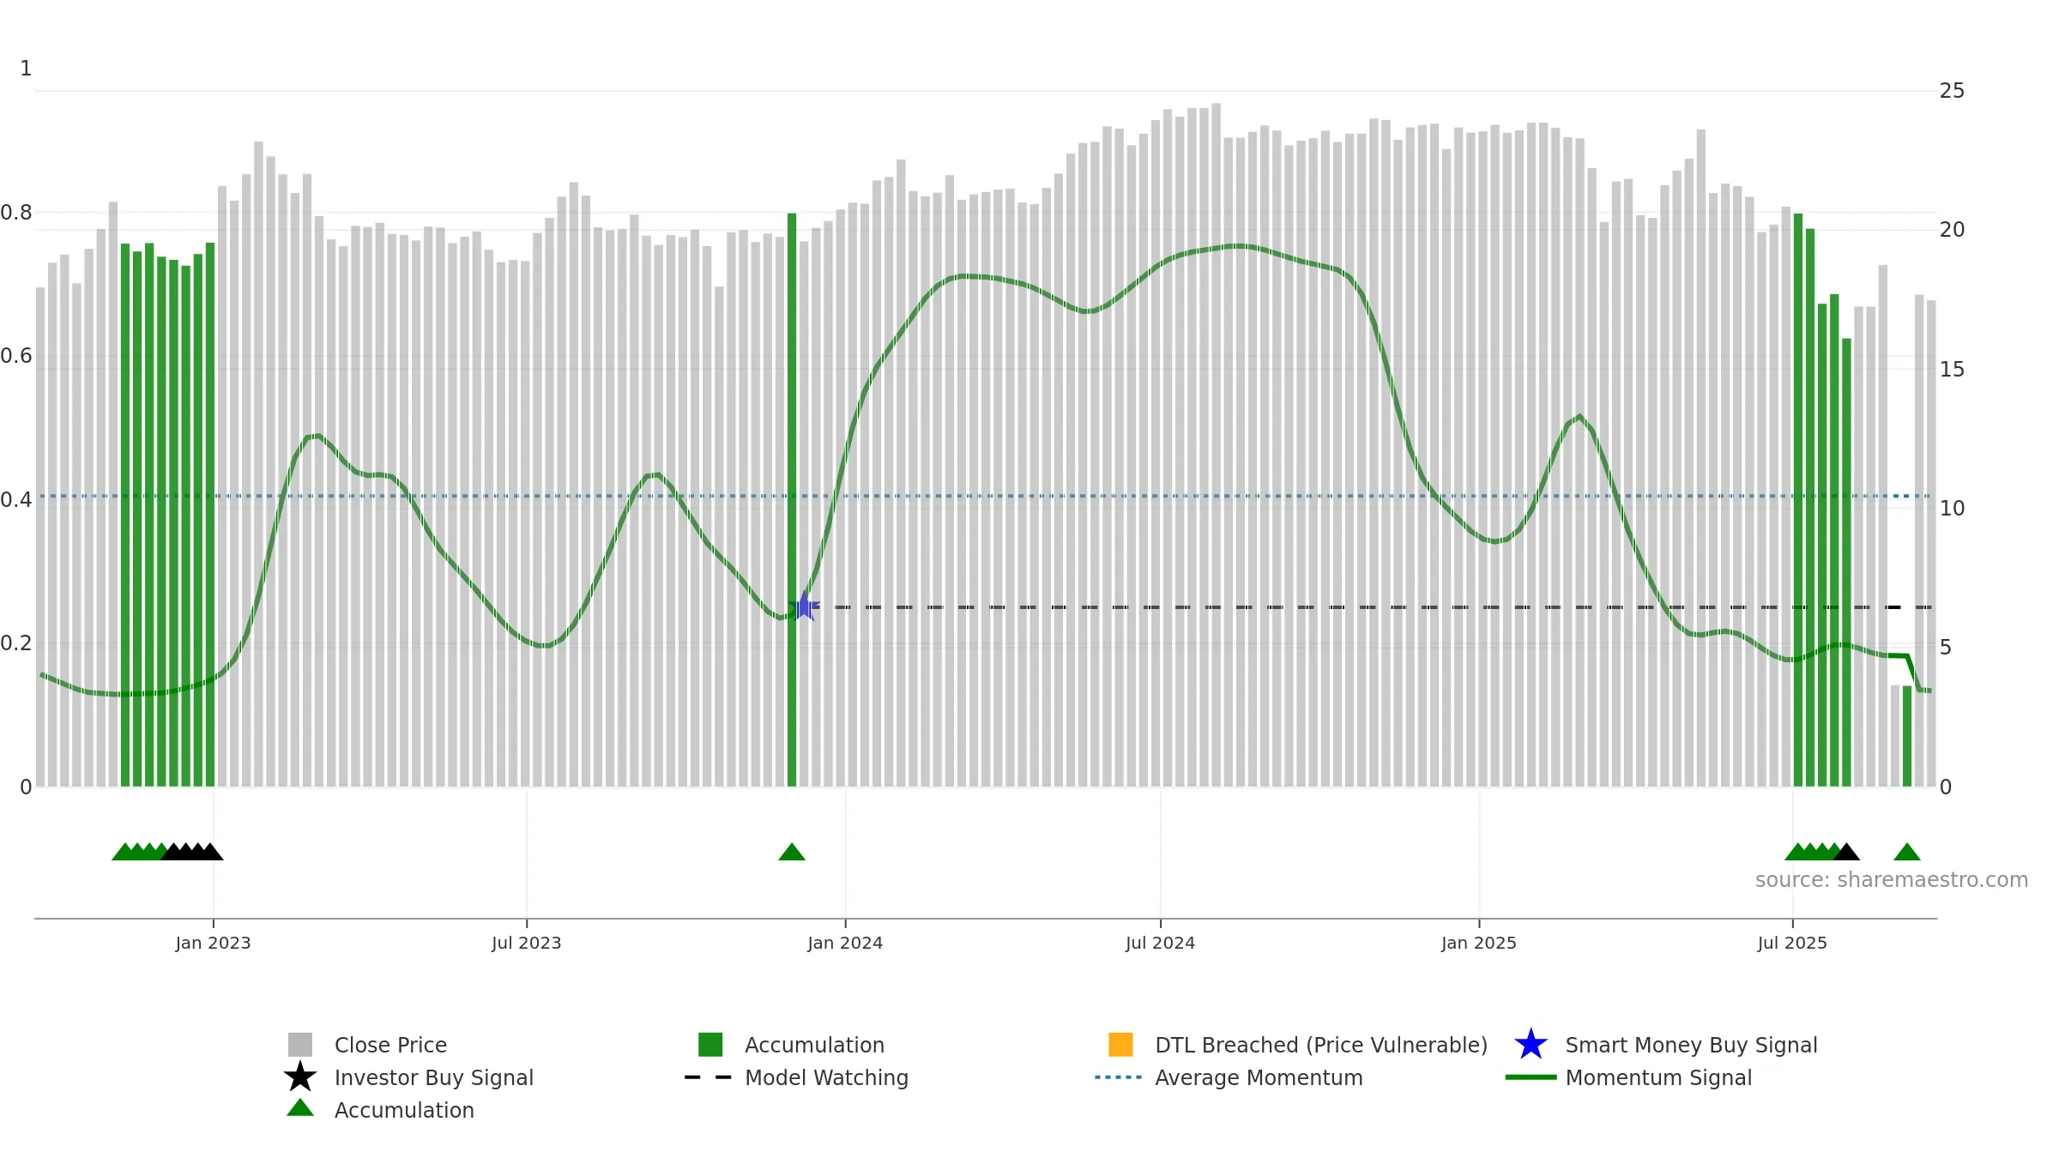Click the green Accumulation square swatch
Image resolution: width=2059 pixels, height=1158 pixels.
[710, 1045]
